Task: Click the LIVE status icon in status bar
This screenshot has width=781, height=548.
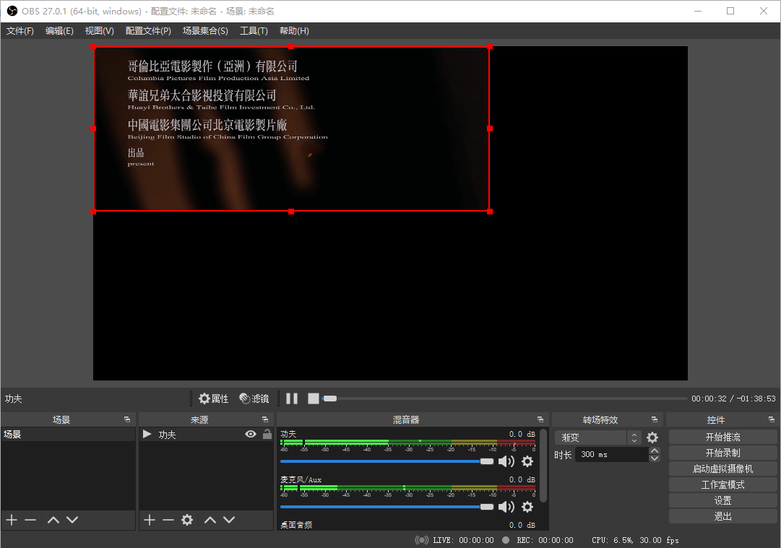Action: coord(422,540)
